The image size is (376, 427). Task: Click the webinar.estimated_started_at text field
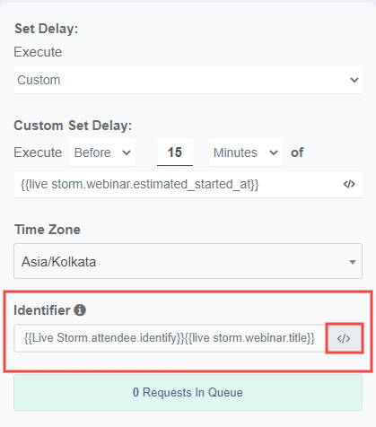[188, 184]
